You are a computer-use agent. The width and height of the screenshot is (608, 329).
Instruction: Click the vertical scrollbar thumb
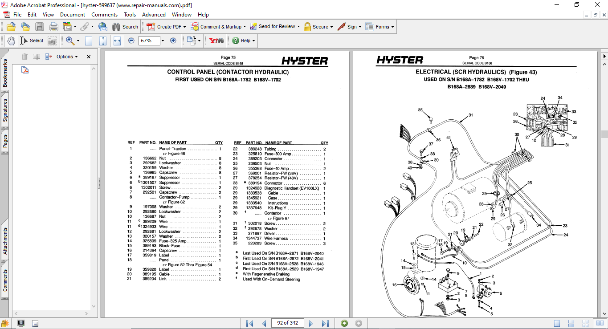click(x=604, y=134)
